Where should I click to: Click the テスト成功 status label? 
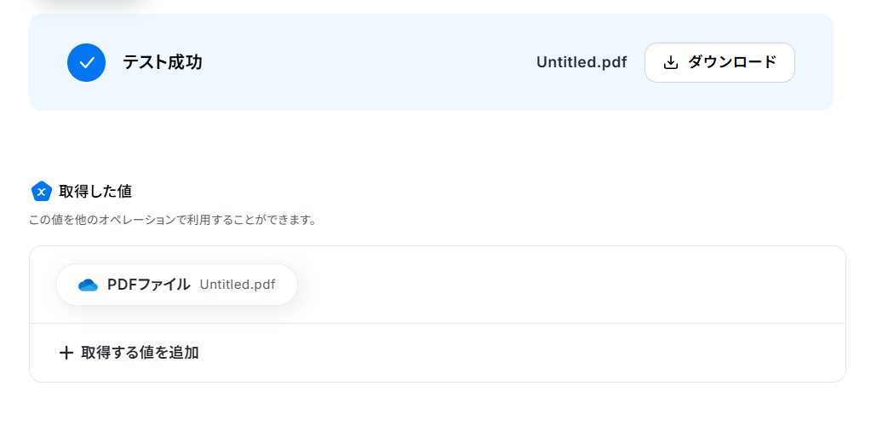click(x=163, y=62)
